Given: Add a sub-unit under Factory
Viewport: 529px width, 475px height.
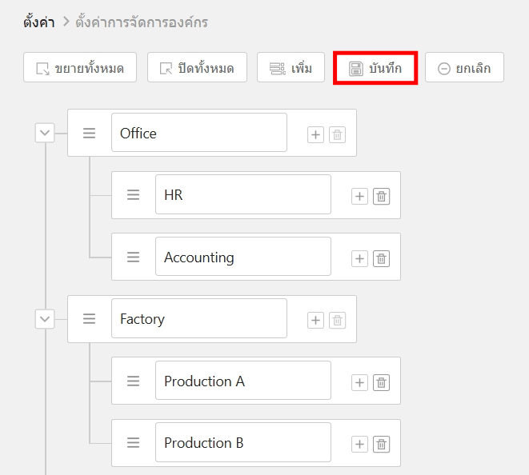Looking at the screenshot, I should (x=315, y=320).
